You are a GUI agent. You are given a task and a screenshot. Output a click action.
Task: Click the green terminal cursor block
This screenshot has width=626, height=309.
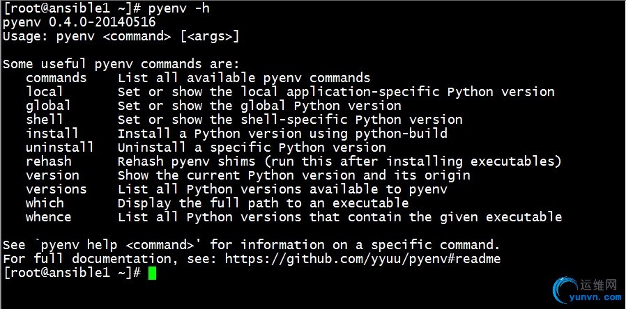(x=152, y=273)
